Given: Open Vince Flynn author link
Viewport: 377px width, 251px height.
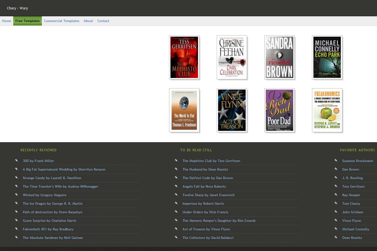Looking at the screenshot, I should coord(352,221).
